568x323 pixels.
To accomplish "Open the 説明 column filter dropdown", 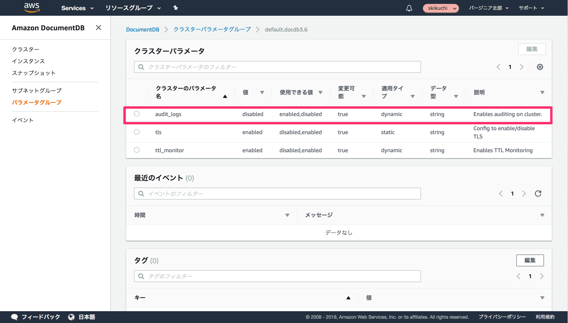I will [543, 92].
